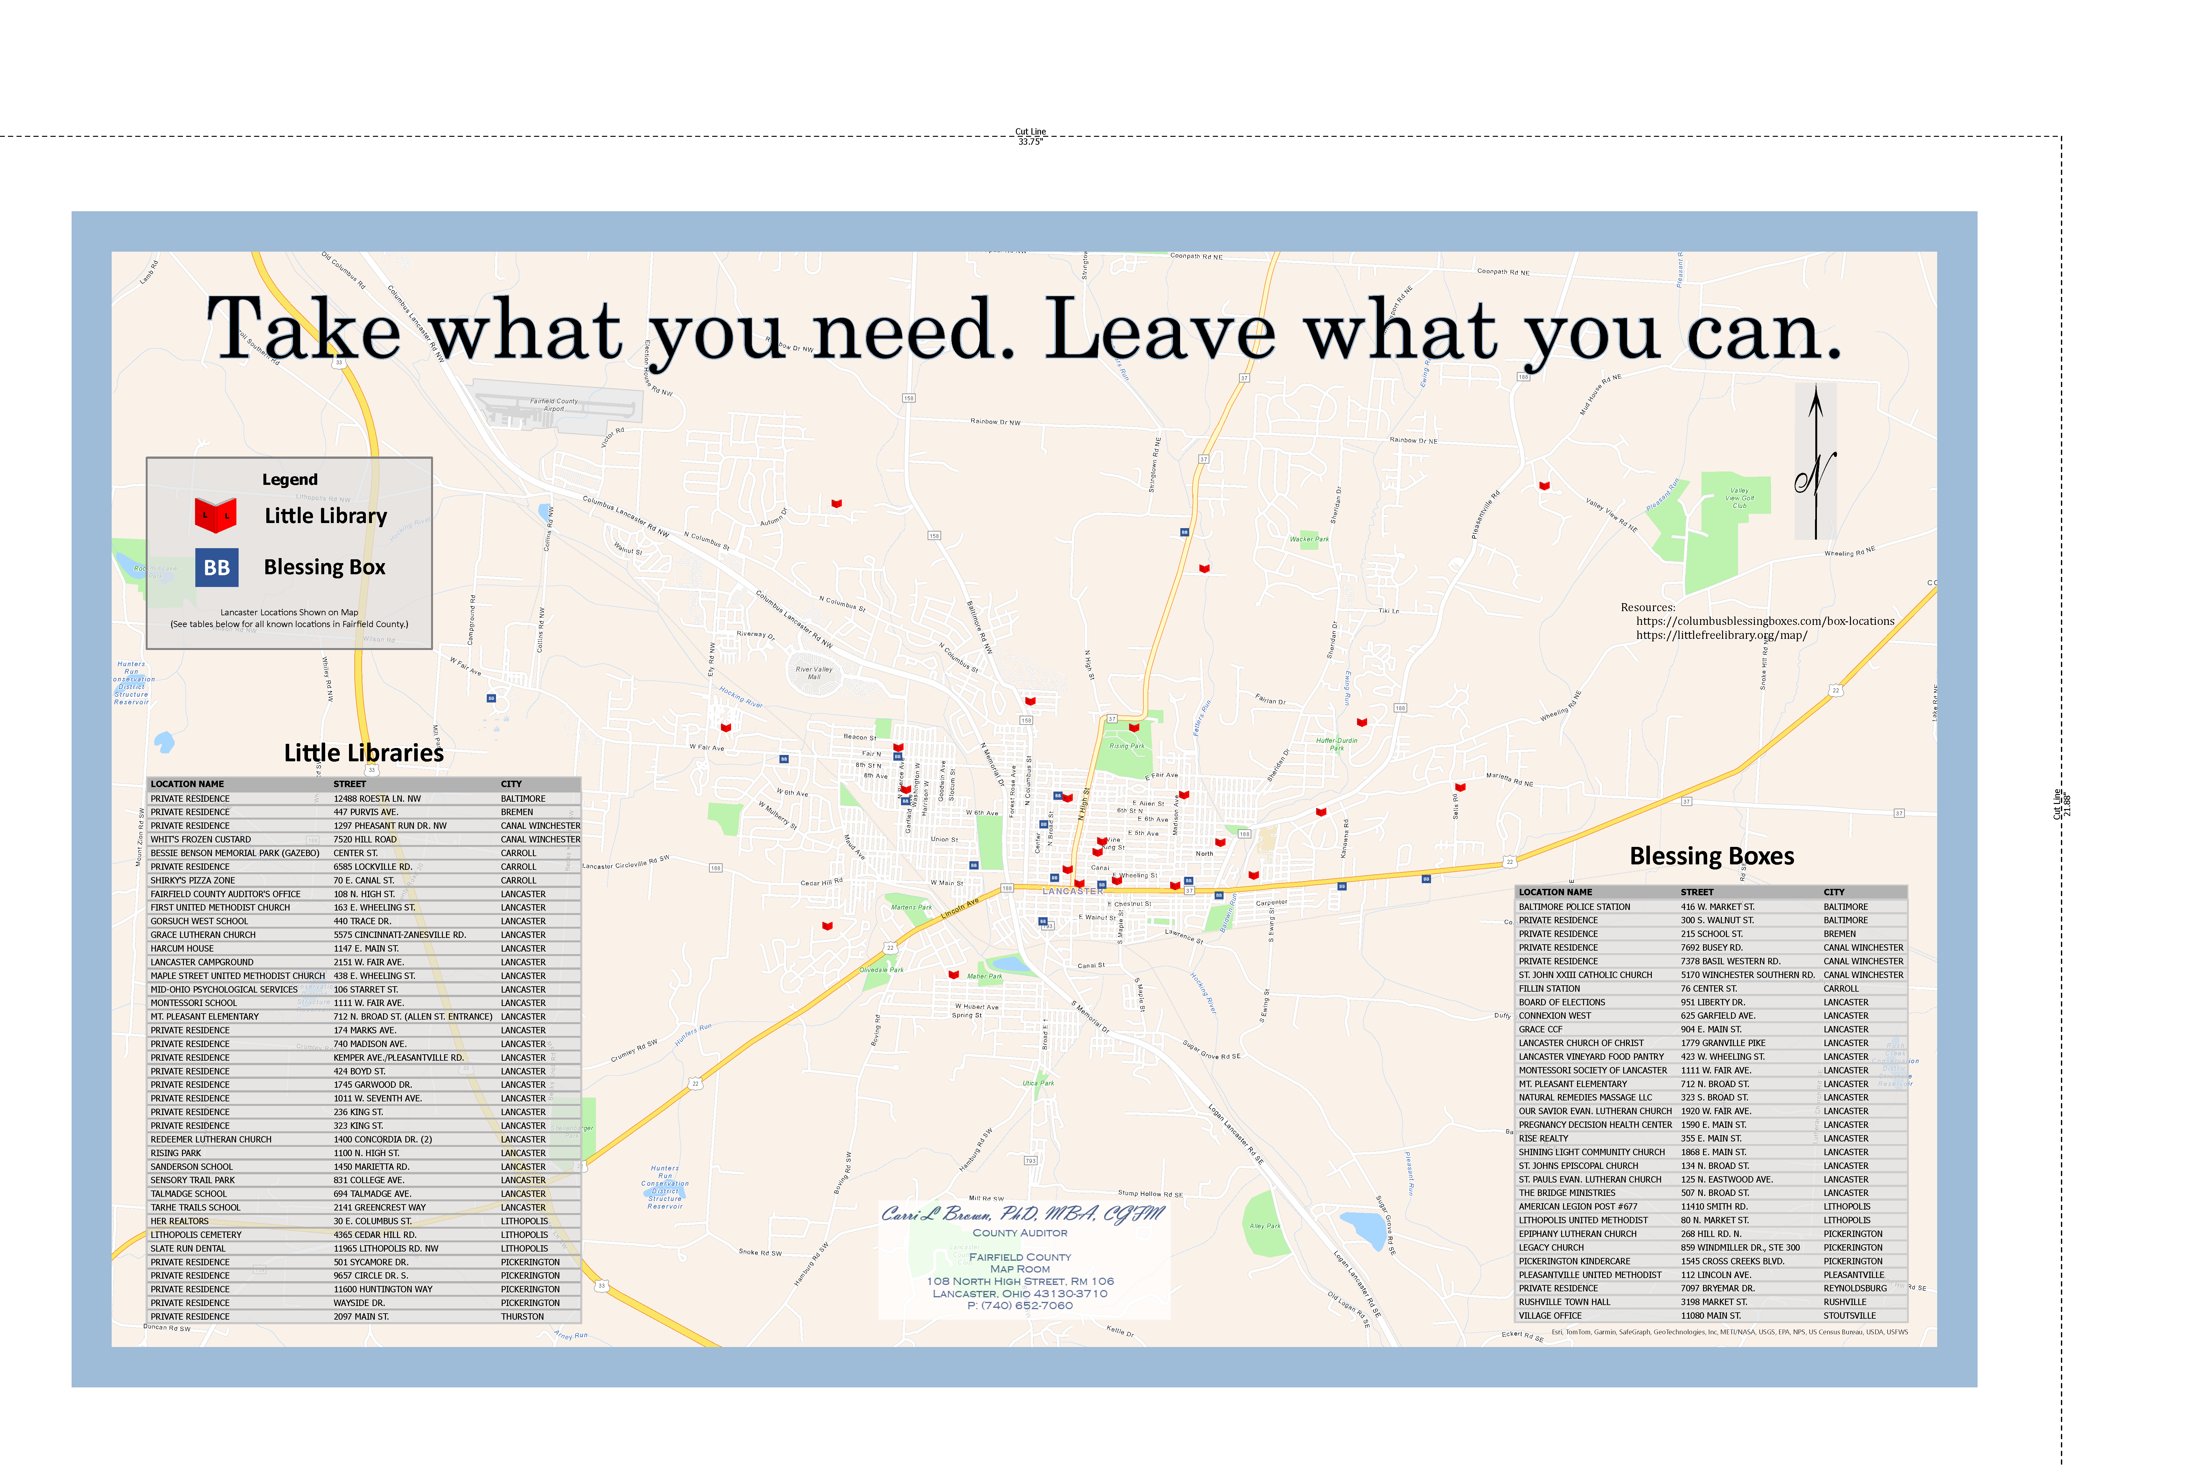Click Blessing Box marker beside Wacker Park
Screen dimensions: 2199x1466
[1184, 532]
